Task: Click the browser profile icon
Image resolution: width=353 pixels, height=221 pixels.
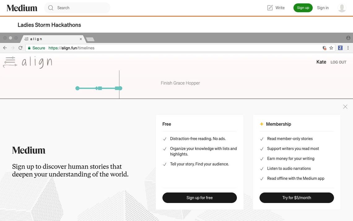Action: coord(348,38)
